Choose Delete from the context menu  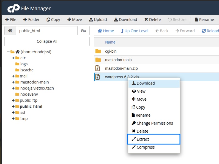pyautogui.click(x=154, y=131)
